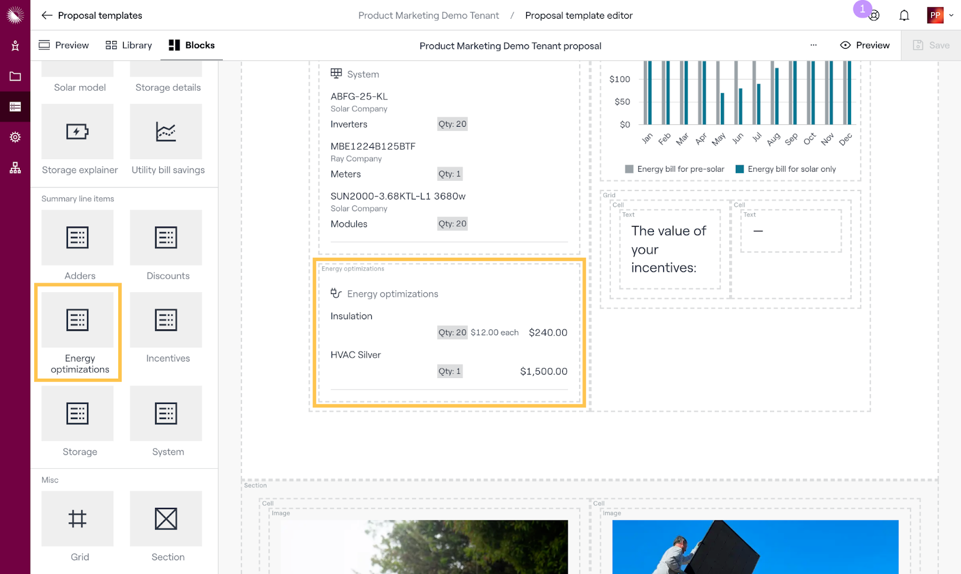Click the Storage explainer block icon
This screenshot has width=961, height=574.
(77, 132)
